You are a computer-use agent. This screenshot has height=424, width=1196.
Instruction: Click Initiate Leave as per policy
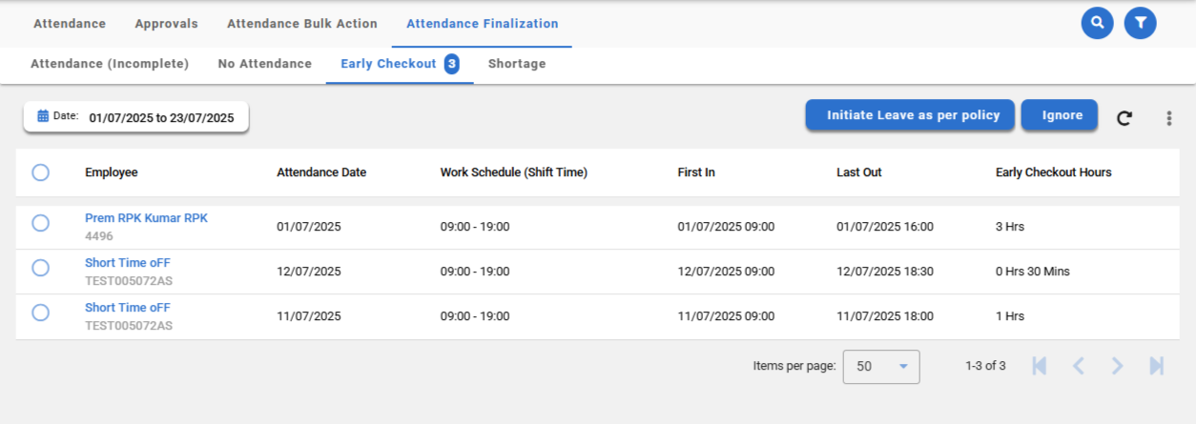[x=912, y=115]
